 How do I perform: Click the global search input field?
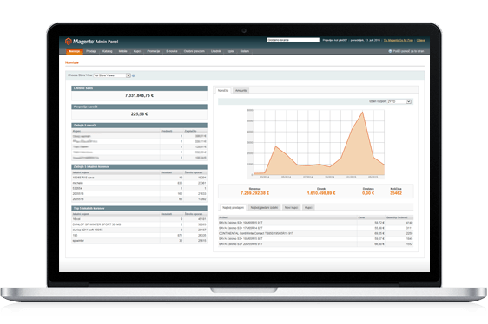pos(293,40)
